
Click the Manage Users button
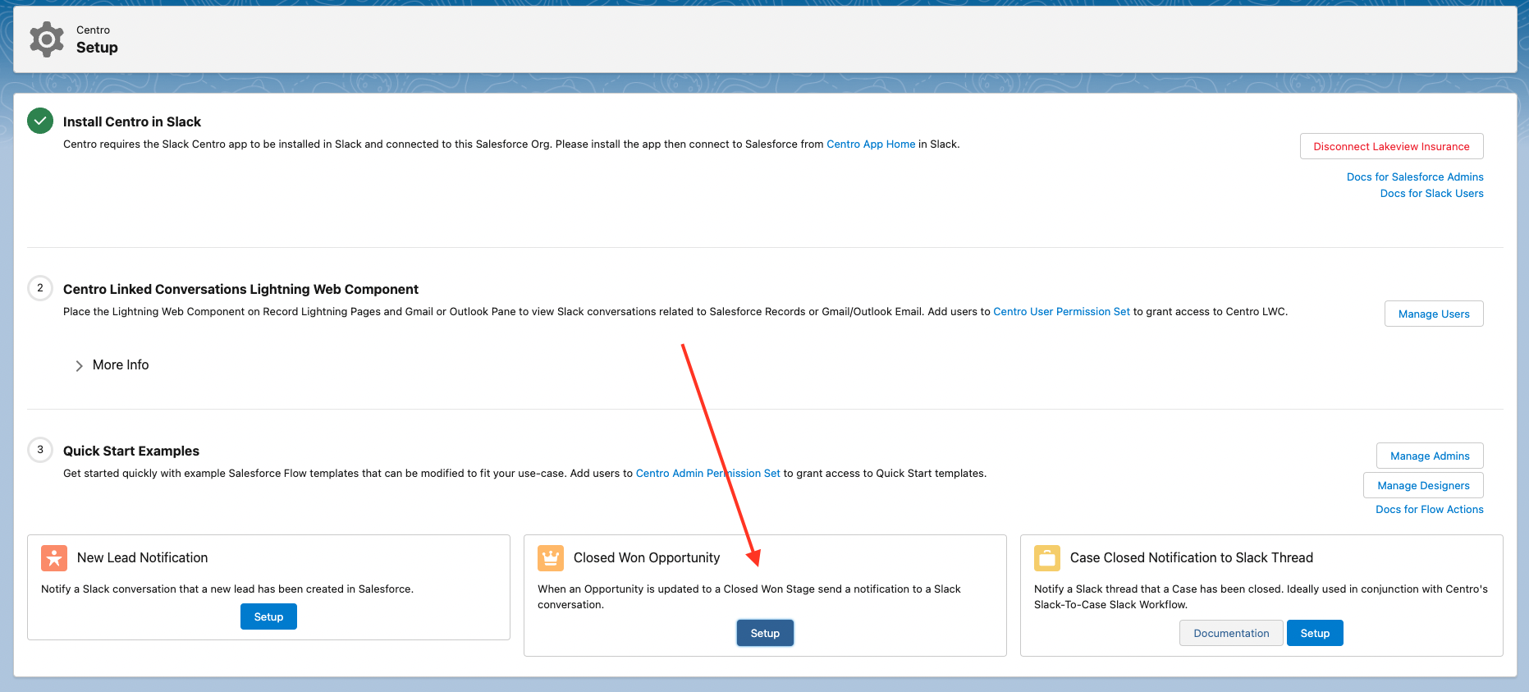[1434, 314]
